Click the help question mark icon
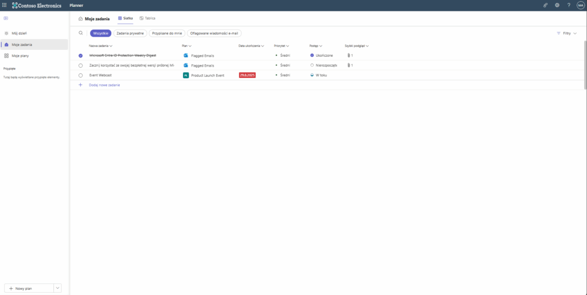Image resolution: width=587 pixels, height=295 pixels. click(569, 5)
